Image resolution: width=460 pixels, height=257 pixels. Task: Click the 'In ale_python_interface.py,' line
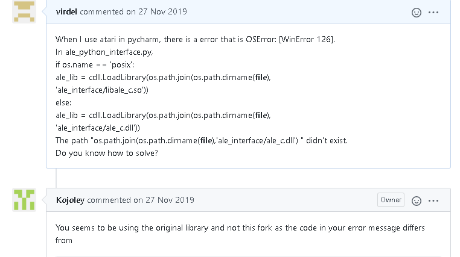pyautogui.click(x=103, y=52)
